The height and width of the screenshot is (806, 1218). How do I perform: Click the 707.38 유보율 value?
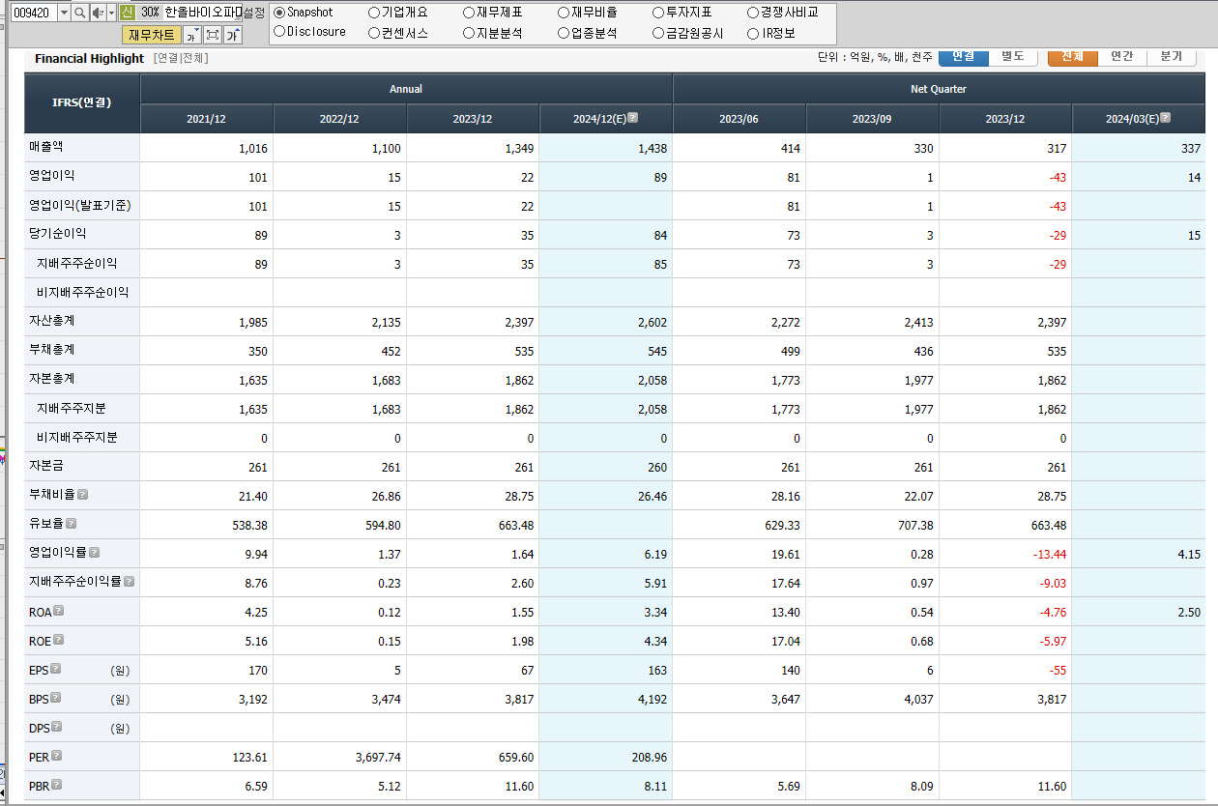[915, 526]
